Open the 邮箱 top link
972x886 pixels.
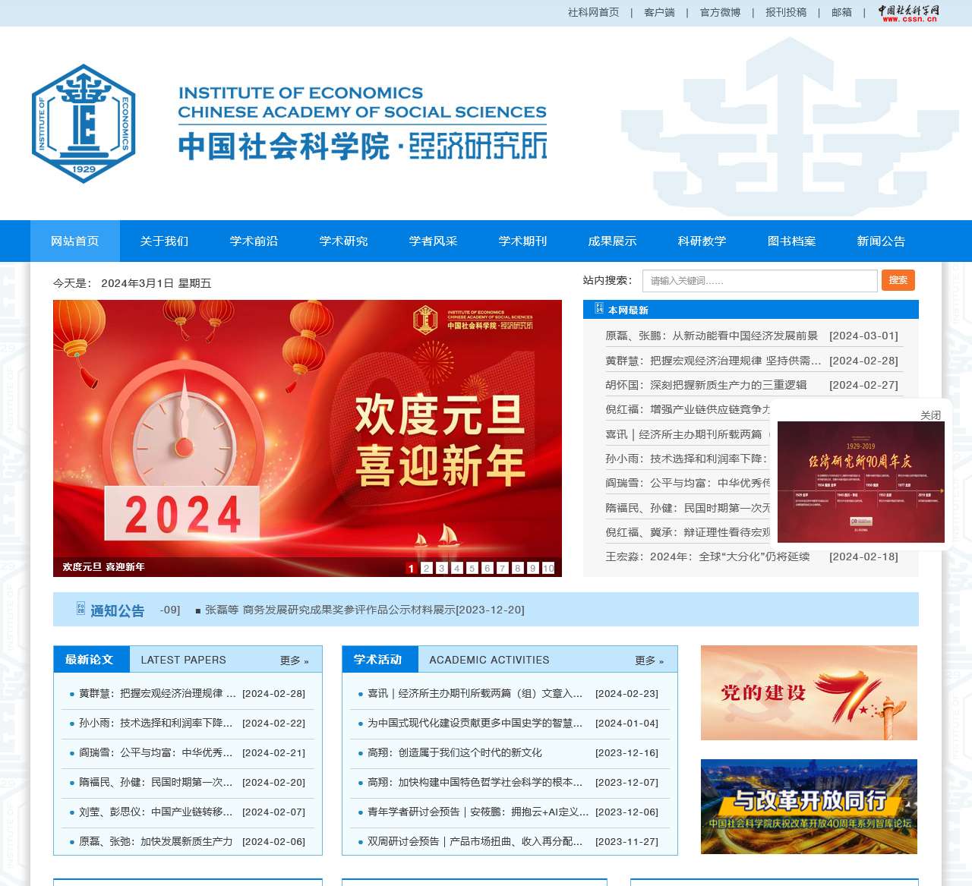coord(841,12)
